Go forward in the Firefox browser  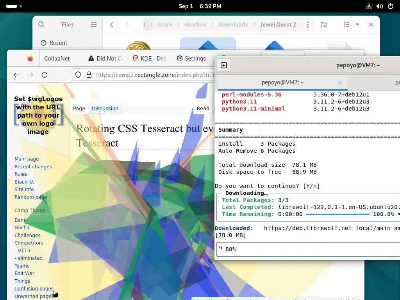coord(30,75)
